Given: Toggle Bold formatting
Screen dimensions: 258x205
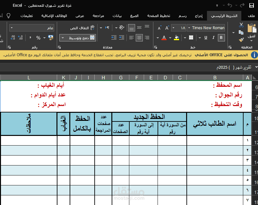Looking at the screenshot, I should 221,38.
